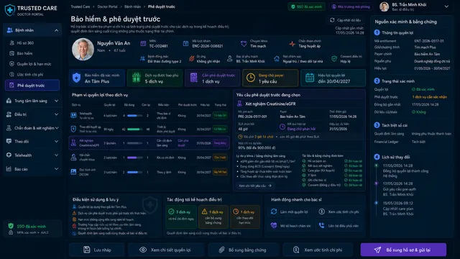460x259 pixels.
Task: Expand the Trung tâm lâm sàng section
Action: point(32,101)
